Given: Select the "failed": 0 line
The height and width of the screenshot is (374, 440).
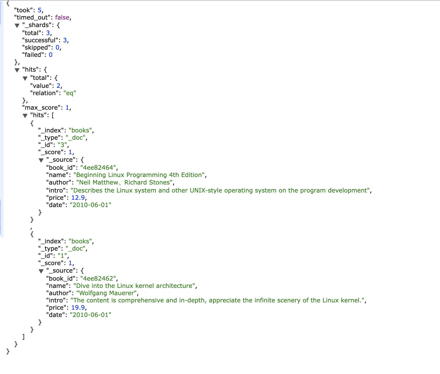Looking at the screenshot, I should [x=37, y=55].
